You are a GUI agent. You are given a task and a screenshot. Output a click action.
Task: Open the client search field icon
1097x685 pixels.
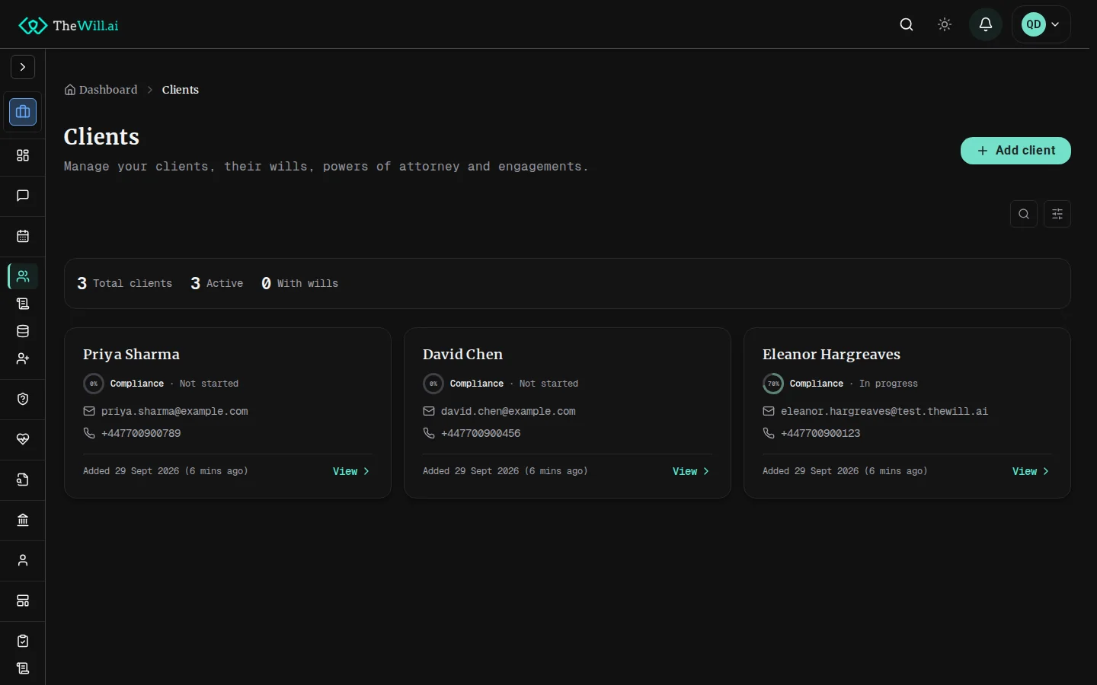pos(1024,214)
